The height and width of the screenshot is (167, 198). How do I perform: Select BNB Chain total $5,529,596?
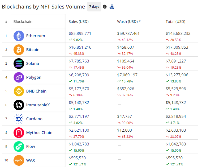pyautogui.click(x=176, y=89)
